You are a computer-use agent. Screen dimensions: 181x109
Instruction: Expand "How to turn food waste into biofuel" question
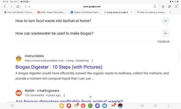[x=165, y=21]
